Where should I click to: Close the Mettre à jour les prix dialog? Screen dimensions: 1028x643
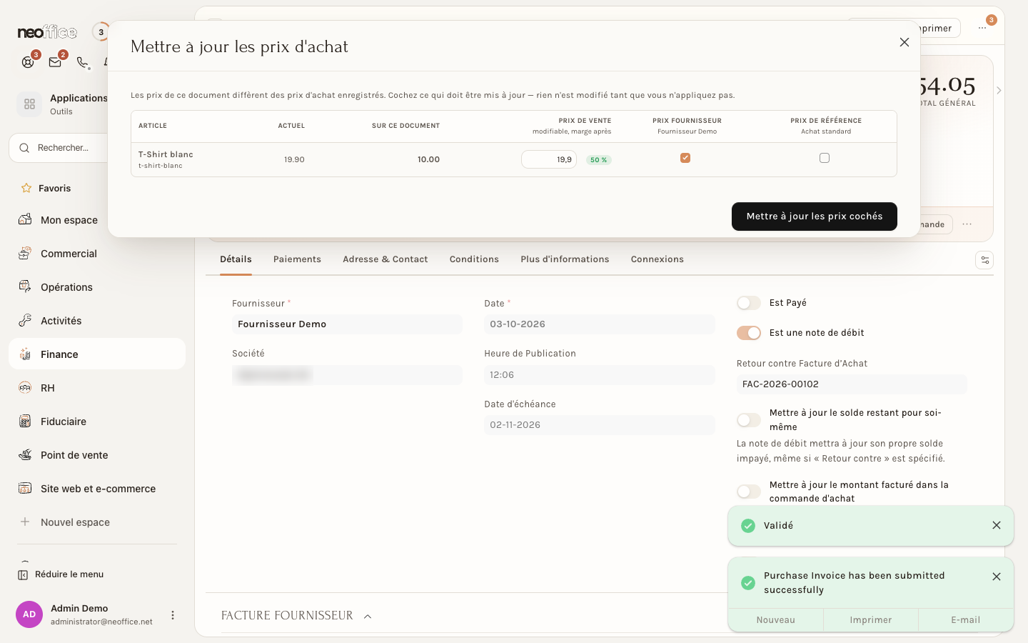click(x=904, y=42)
